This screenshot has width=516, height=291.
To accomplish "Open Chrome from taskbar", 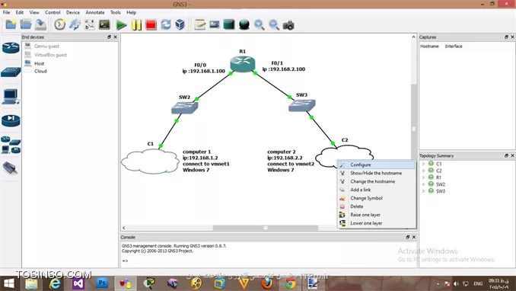I will point(290,283).
